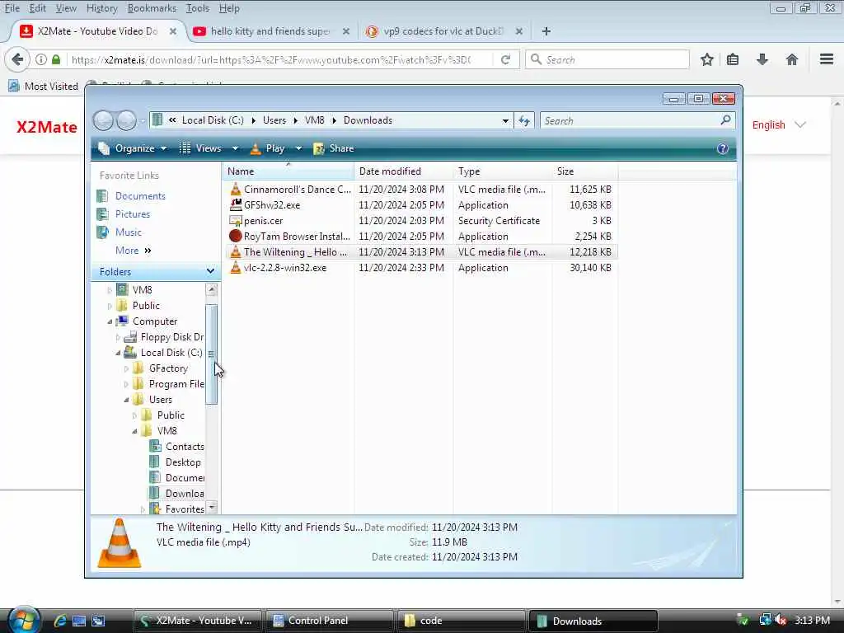844x633 pixels.
Task: Select penis.cer certificate file icon
Action: tap(235, 221)
